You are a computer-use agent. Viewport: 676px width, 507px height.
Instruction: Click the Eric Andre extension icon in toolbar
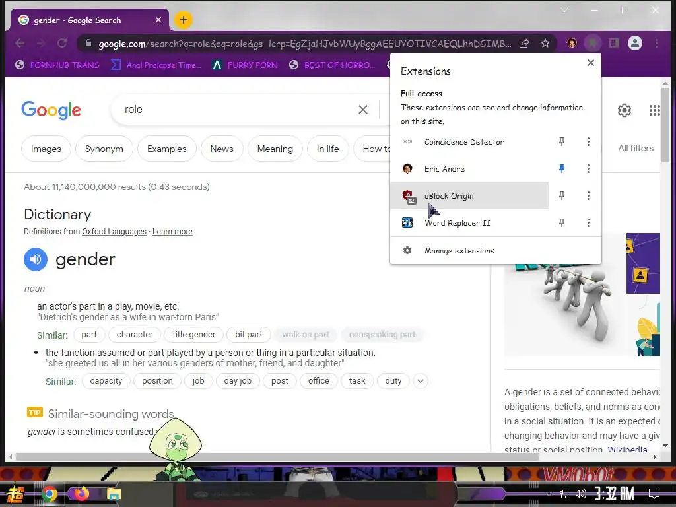coord(572,43)
